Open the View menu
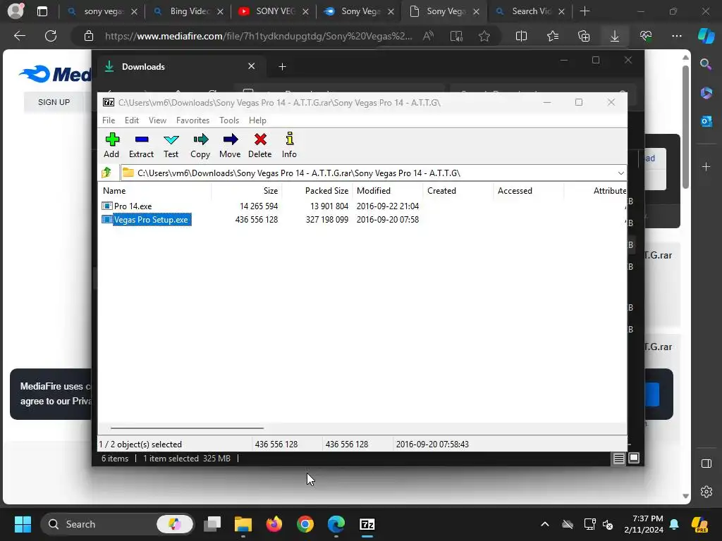 [x=157, y=120]
